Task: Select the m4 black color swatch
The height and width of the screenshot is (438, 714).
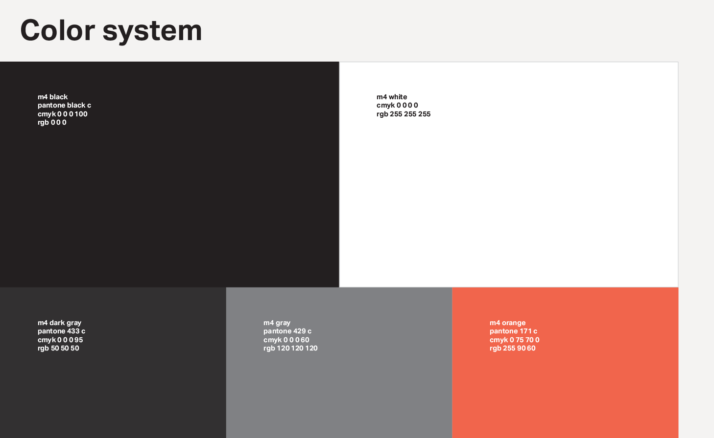Action: [169, 175]
